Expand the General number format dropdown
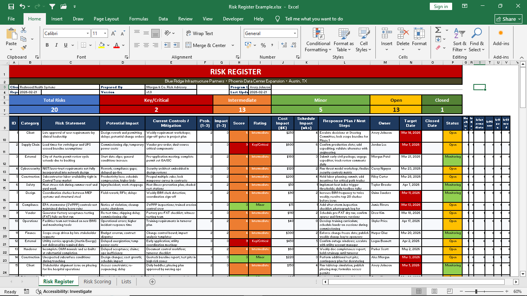This screenshot has width=527, height=296. point(295,34)
